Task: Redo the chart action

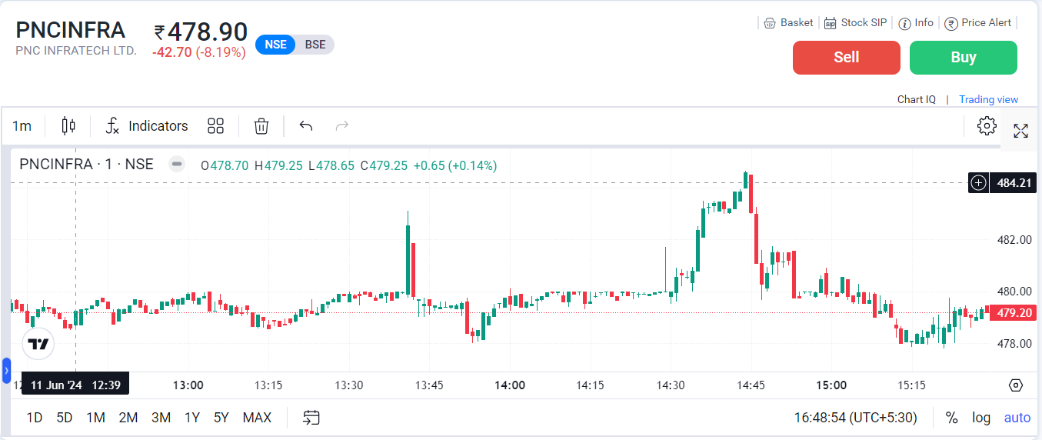Action: click(x=342, y=126)
